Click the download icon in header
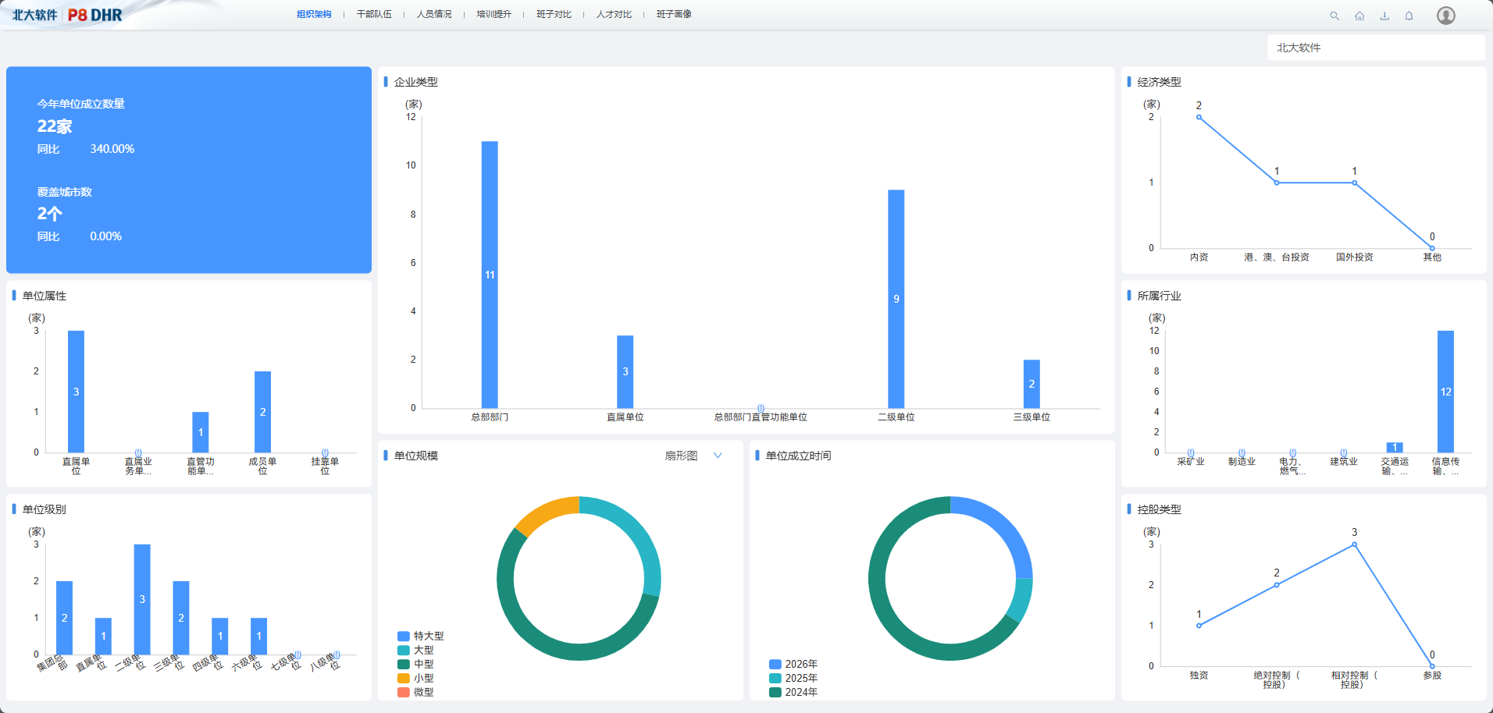The image size is (1493, 713). 1384,16
